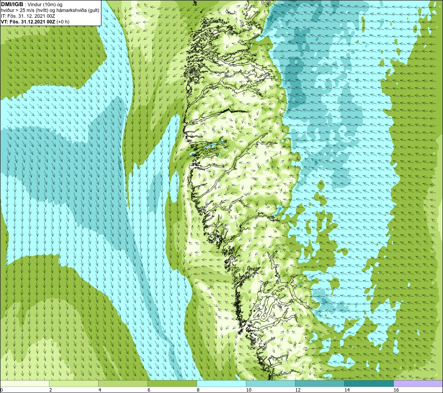Image resolution: width=443 pixels, height=393 pixels.
Task: Click the legend value label '14'
Action: pos(347,390)
